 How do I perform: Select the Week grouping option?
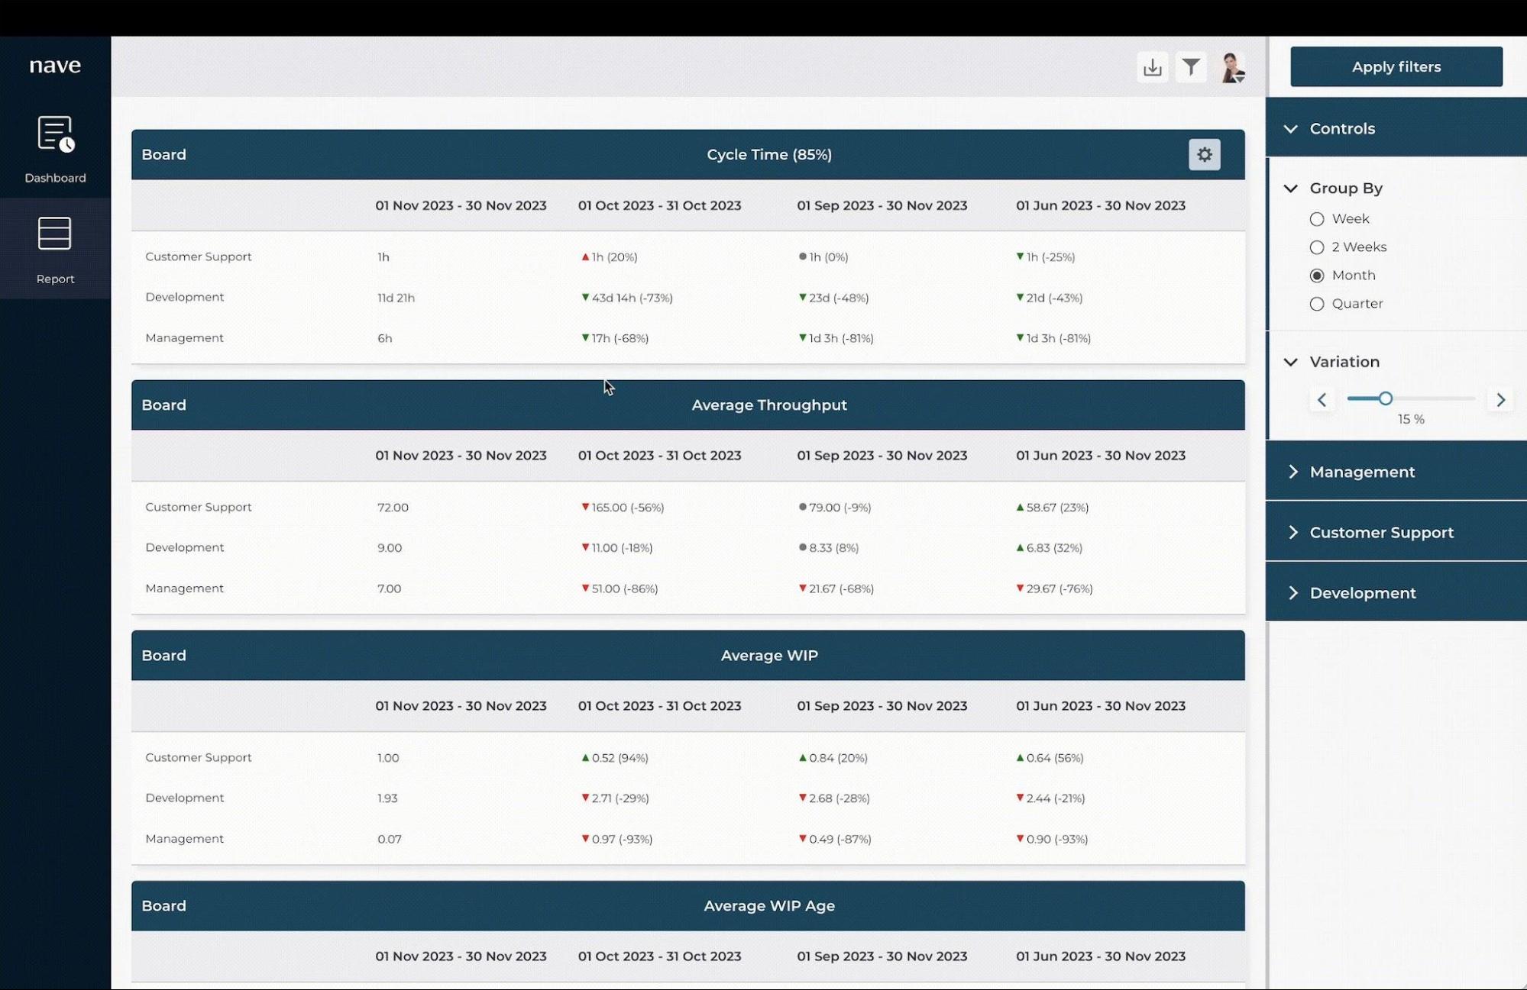click(x=1316, y=218)
